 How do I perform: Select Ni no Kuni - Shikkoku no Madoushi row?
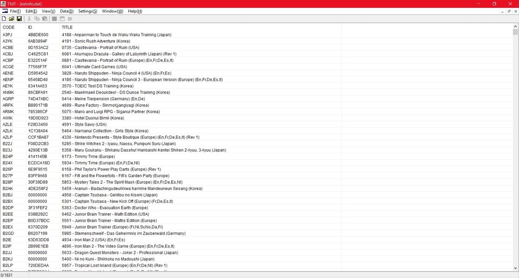[256, 259]
